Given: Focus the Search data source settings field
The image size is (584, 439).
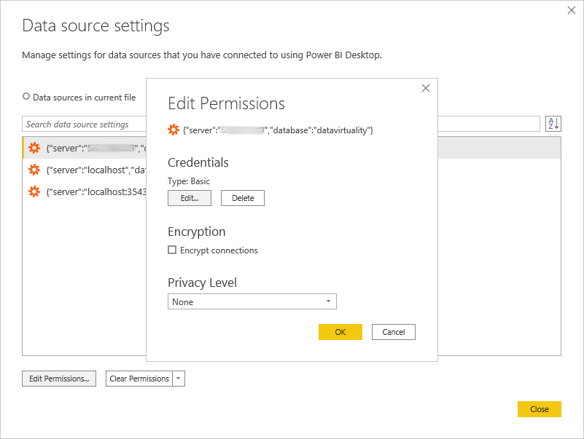Looking at the screenshot, I should pyautogui.click(x=84, y=124).
